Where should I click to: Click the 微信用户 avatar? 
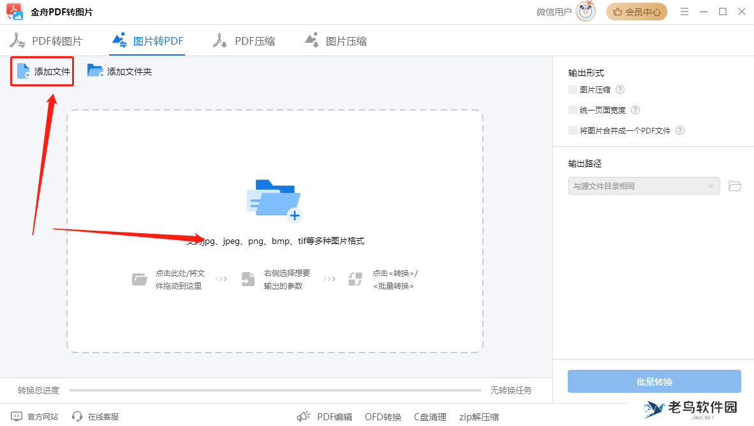[x=586, y=11]
